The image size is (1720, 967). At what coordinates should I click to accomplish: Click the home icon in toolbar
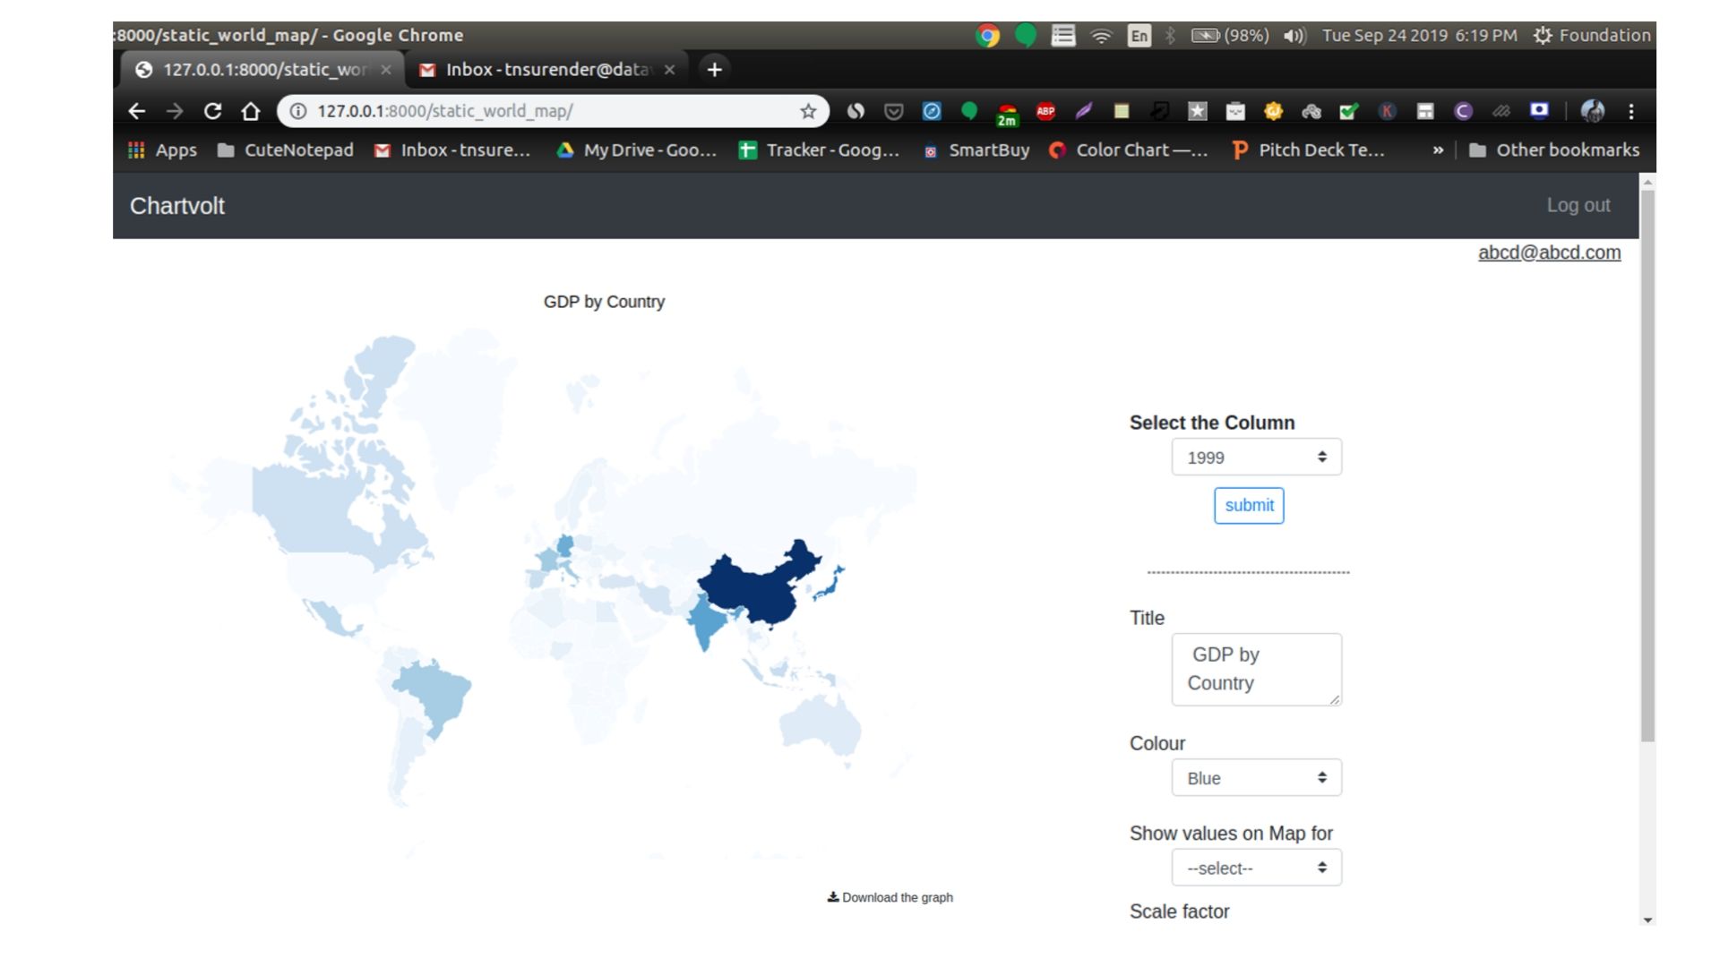point(251,111)
